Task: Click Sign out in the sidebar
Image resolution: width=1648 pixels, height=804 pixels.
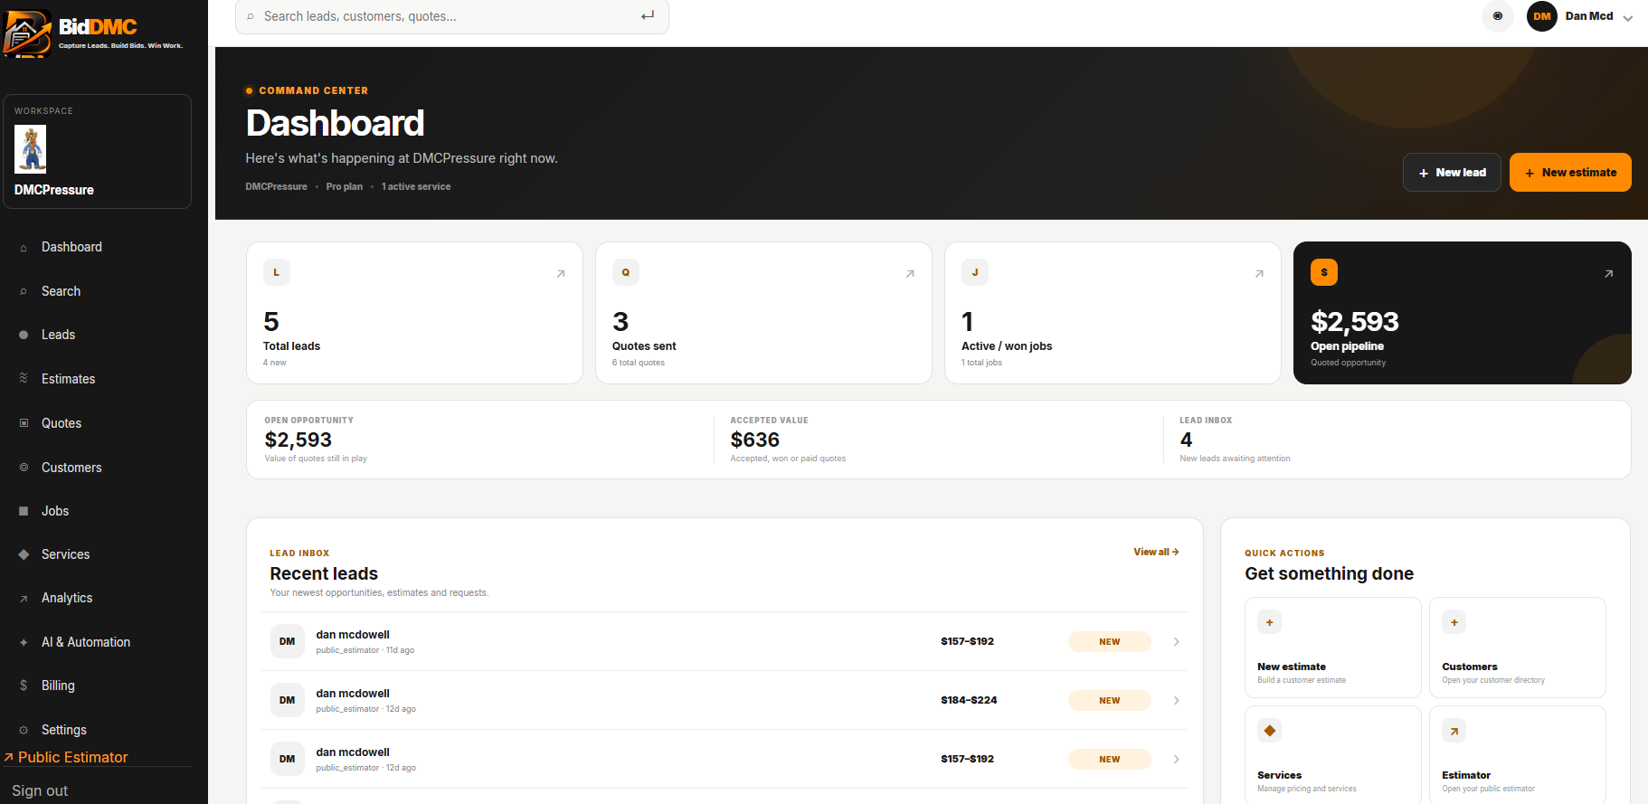Action: coord(40,790)
